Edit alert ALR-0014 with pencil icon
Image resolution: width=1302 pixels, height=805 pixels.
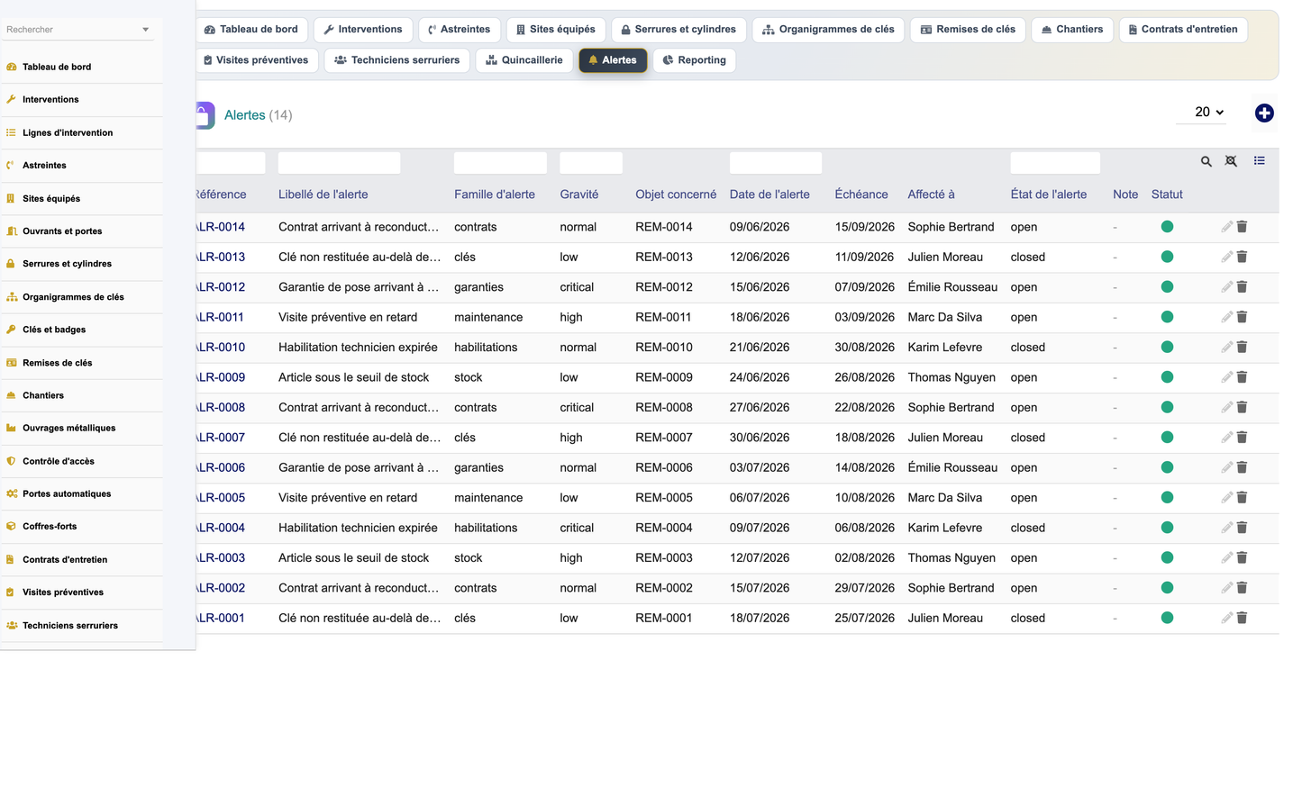pyautogui.click(x=1226, y=227)
